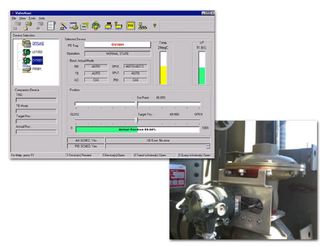Click the Set Point slider handle
Image resolution: width=326 pixels, height=247 pixels.
click(137, 104)
